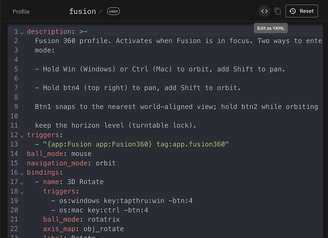Click the user badge next to fusion

click(113, 11)
